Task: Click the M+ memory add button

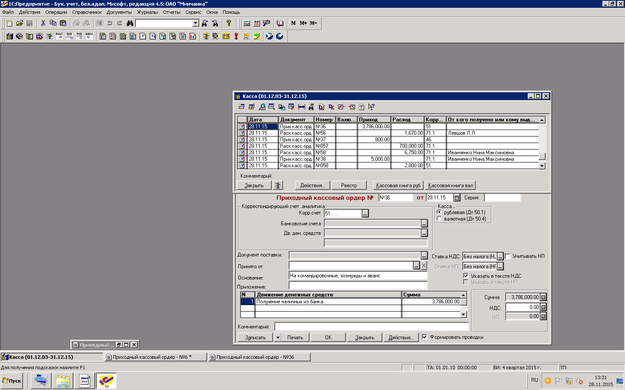Action: tap(303, 23)
